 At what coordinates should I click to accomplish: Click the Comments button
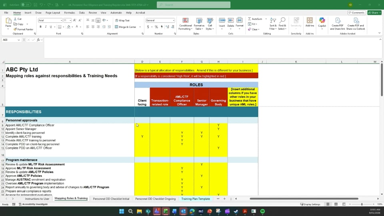[356, 13]
